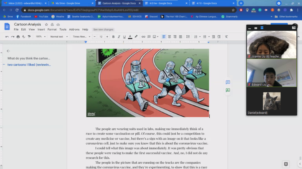Open the View menu
This screenshot has width=302, height=169.
[32, 30]
